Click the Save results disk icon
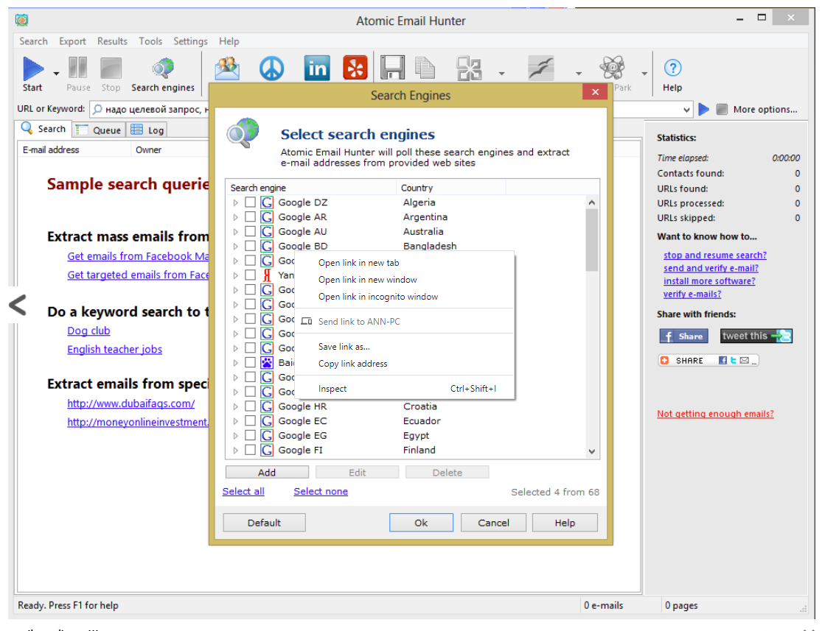 [393, 67]
